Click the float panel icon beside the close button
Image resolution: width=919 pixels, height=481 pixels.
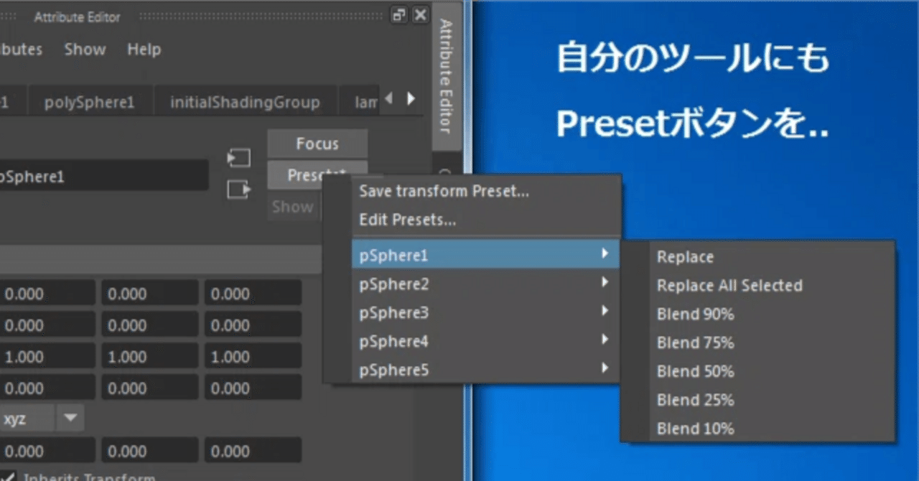[x=399, y=14]
